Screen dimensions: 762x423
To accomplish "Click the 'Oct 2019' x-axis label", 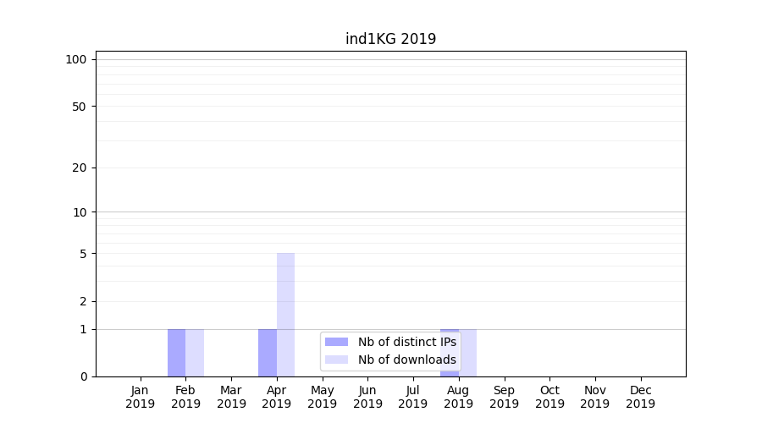I will click(549, 397).
